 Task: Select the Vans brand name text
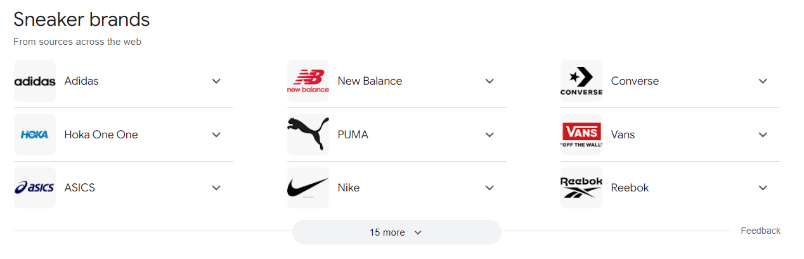coord(623,135)
